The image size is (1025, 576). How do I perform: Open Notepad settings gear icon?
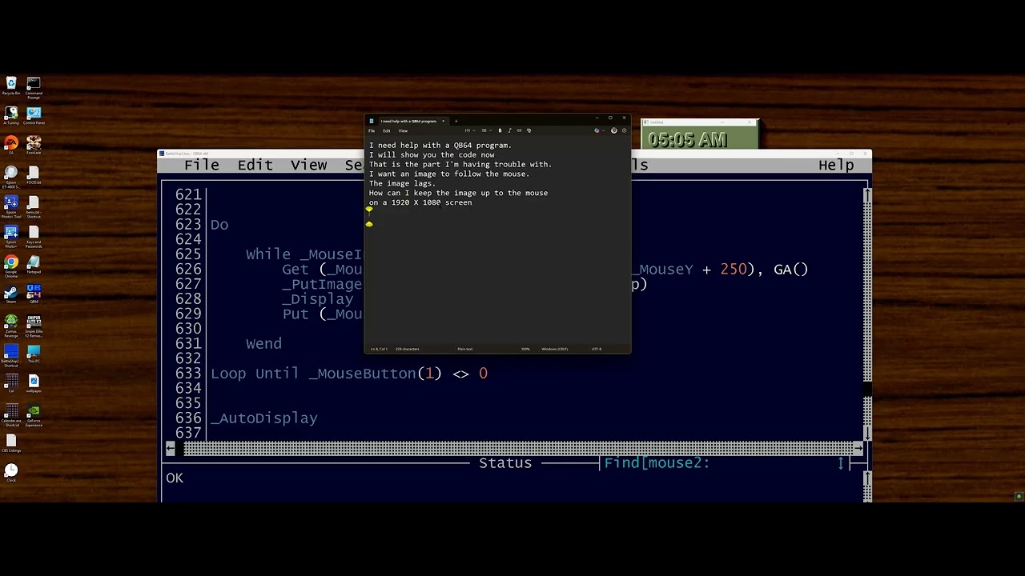[x=624, y=130]
